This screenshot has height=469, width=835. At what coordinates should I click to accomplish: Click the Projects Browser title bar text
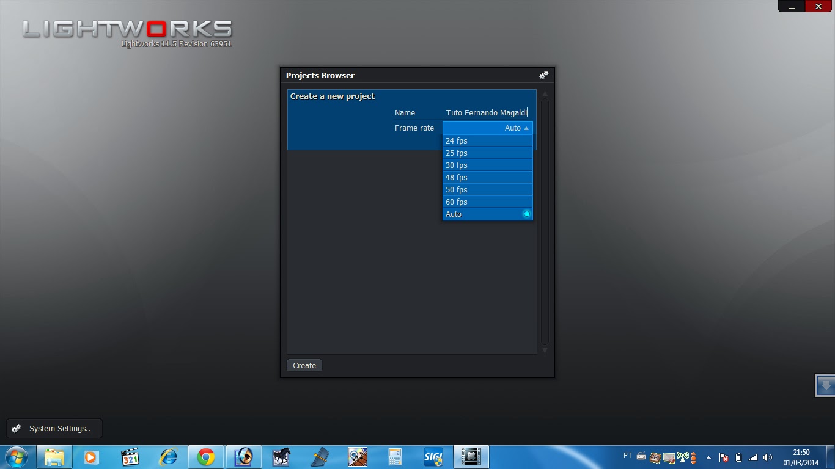(x=320, y=75)
